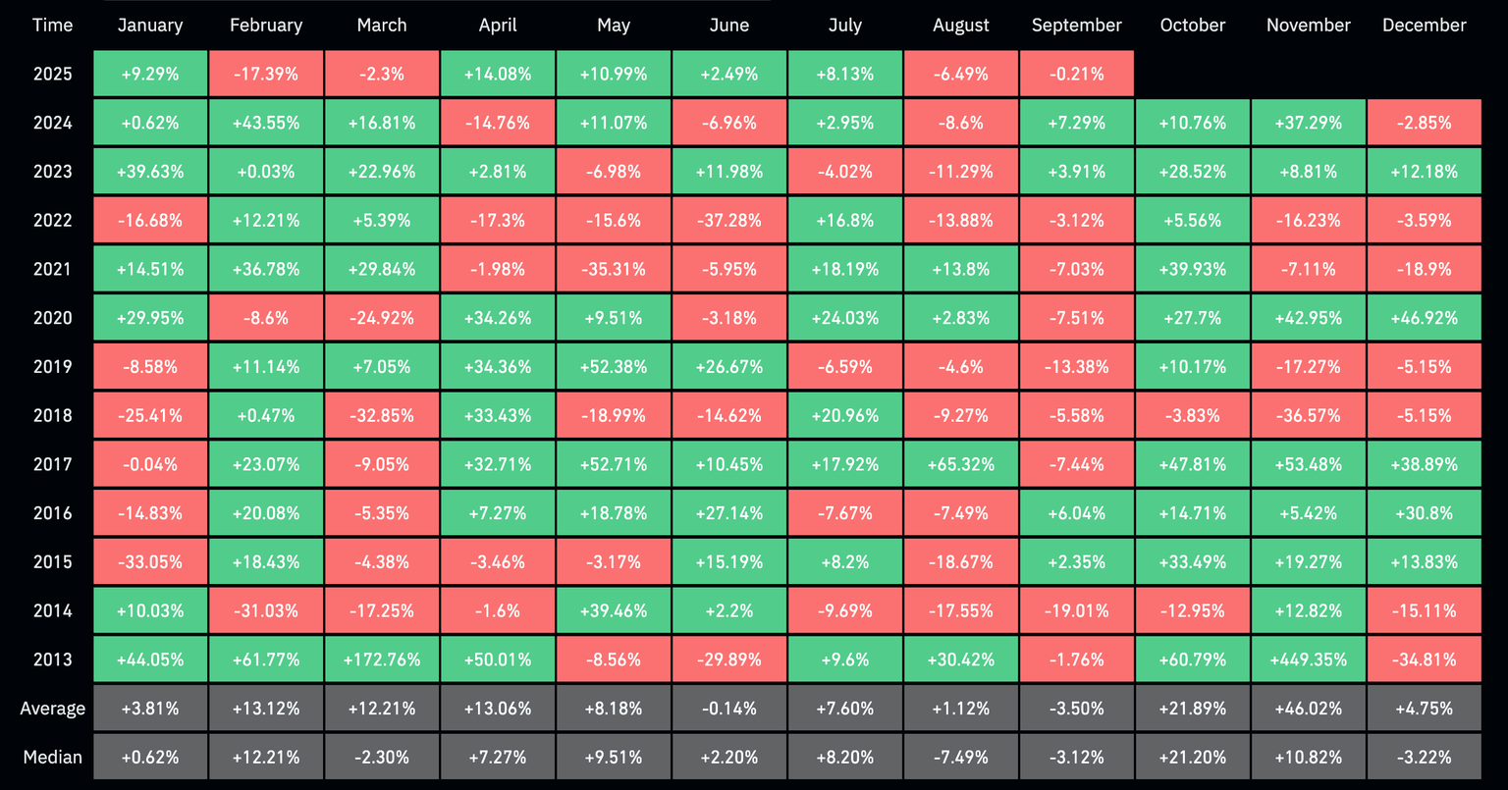The image size is (1508, 790).
Task: Click the December 2020 +46.92% cell
Action: pos(1425,318)
